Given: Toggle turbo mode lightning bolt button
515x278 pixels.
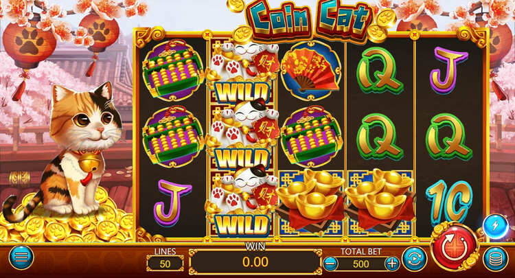Looking at the screenshot, I should [x=496, y=226].
